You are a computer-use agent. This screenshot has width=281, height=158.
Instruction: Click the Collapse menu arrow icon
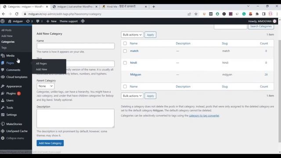click(3, 138)
